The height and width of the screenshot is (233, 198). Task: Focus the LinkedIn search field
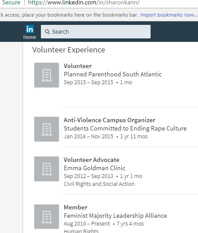(96, 32)
